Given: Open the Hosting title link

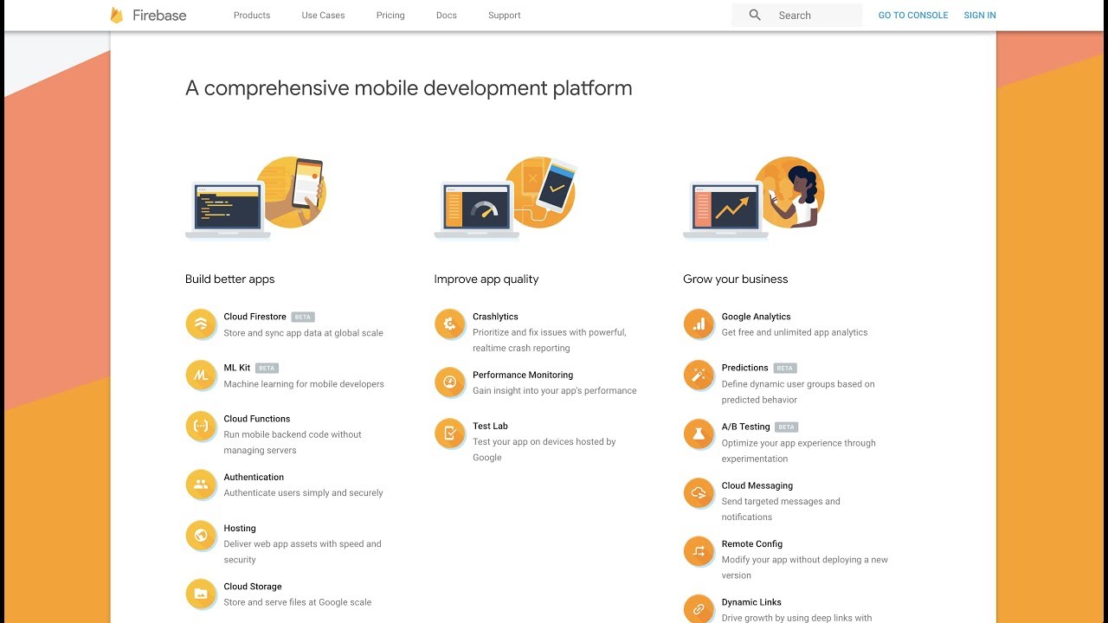Looking at the screenshot, I should click(240, 528).
